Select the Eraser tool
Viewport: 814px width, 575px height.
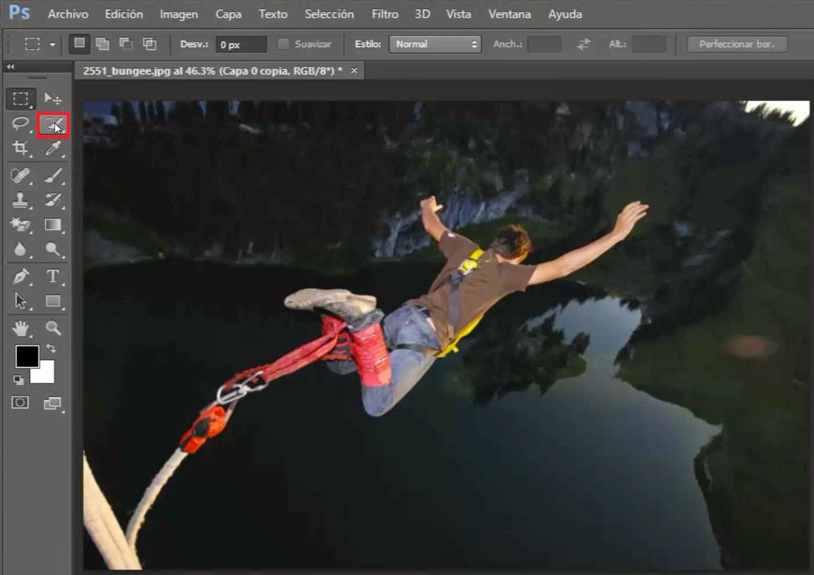tap(21, 225)
